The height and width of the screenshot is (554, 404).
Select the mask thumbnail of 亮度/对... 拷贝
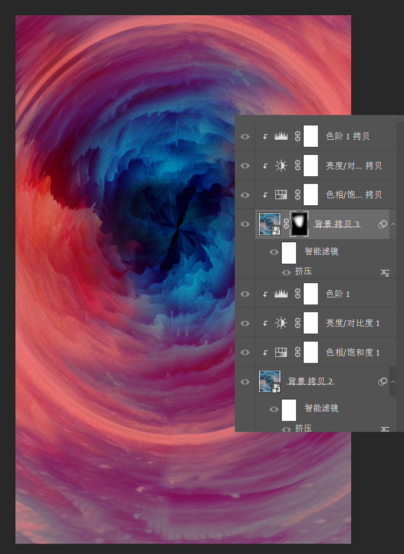point(311,165)
